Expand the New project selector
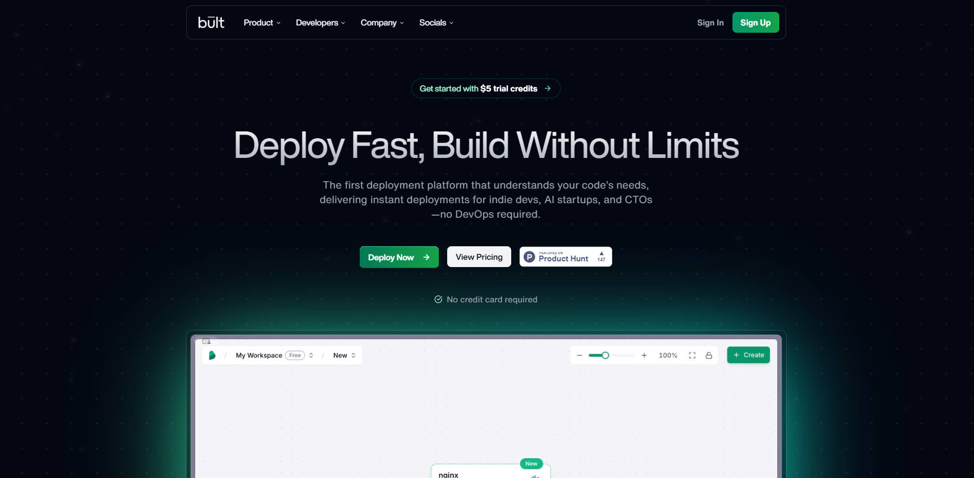 [x=344, y=355]
